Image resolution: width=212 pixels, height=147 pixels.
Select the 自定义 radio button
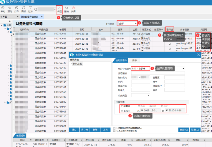(122, 111)
